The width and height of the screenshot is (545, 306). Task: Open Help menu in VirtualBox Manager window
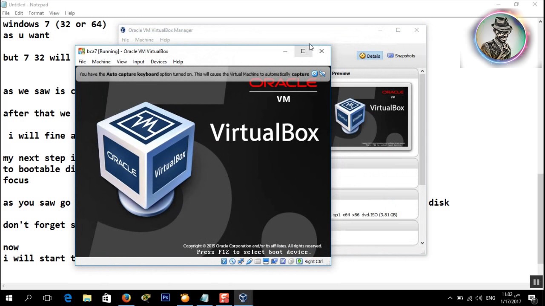pos(165,40)
